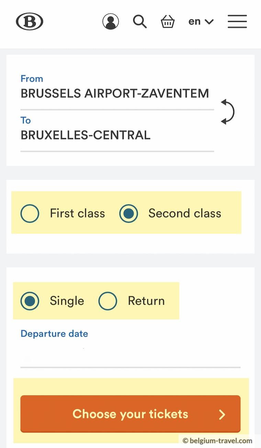Click the 'To' field label

point(25,120)
